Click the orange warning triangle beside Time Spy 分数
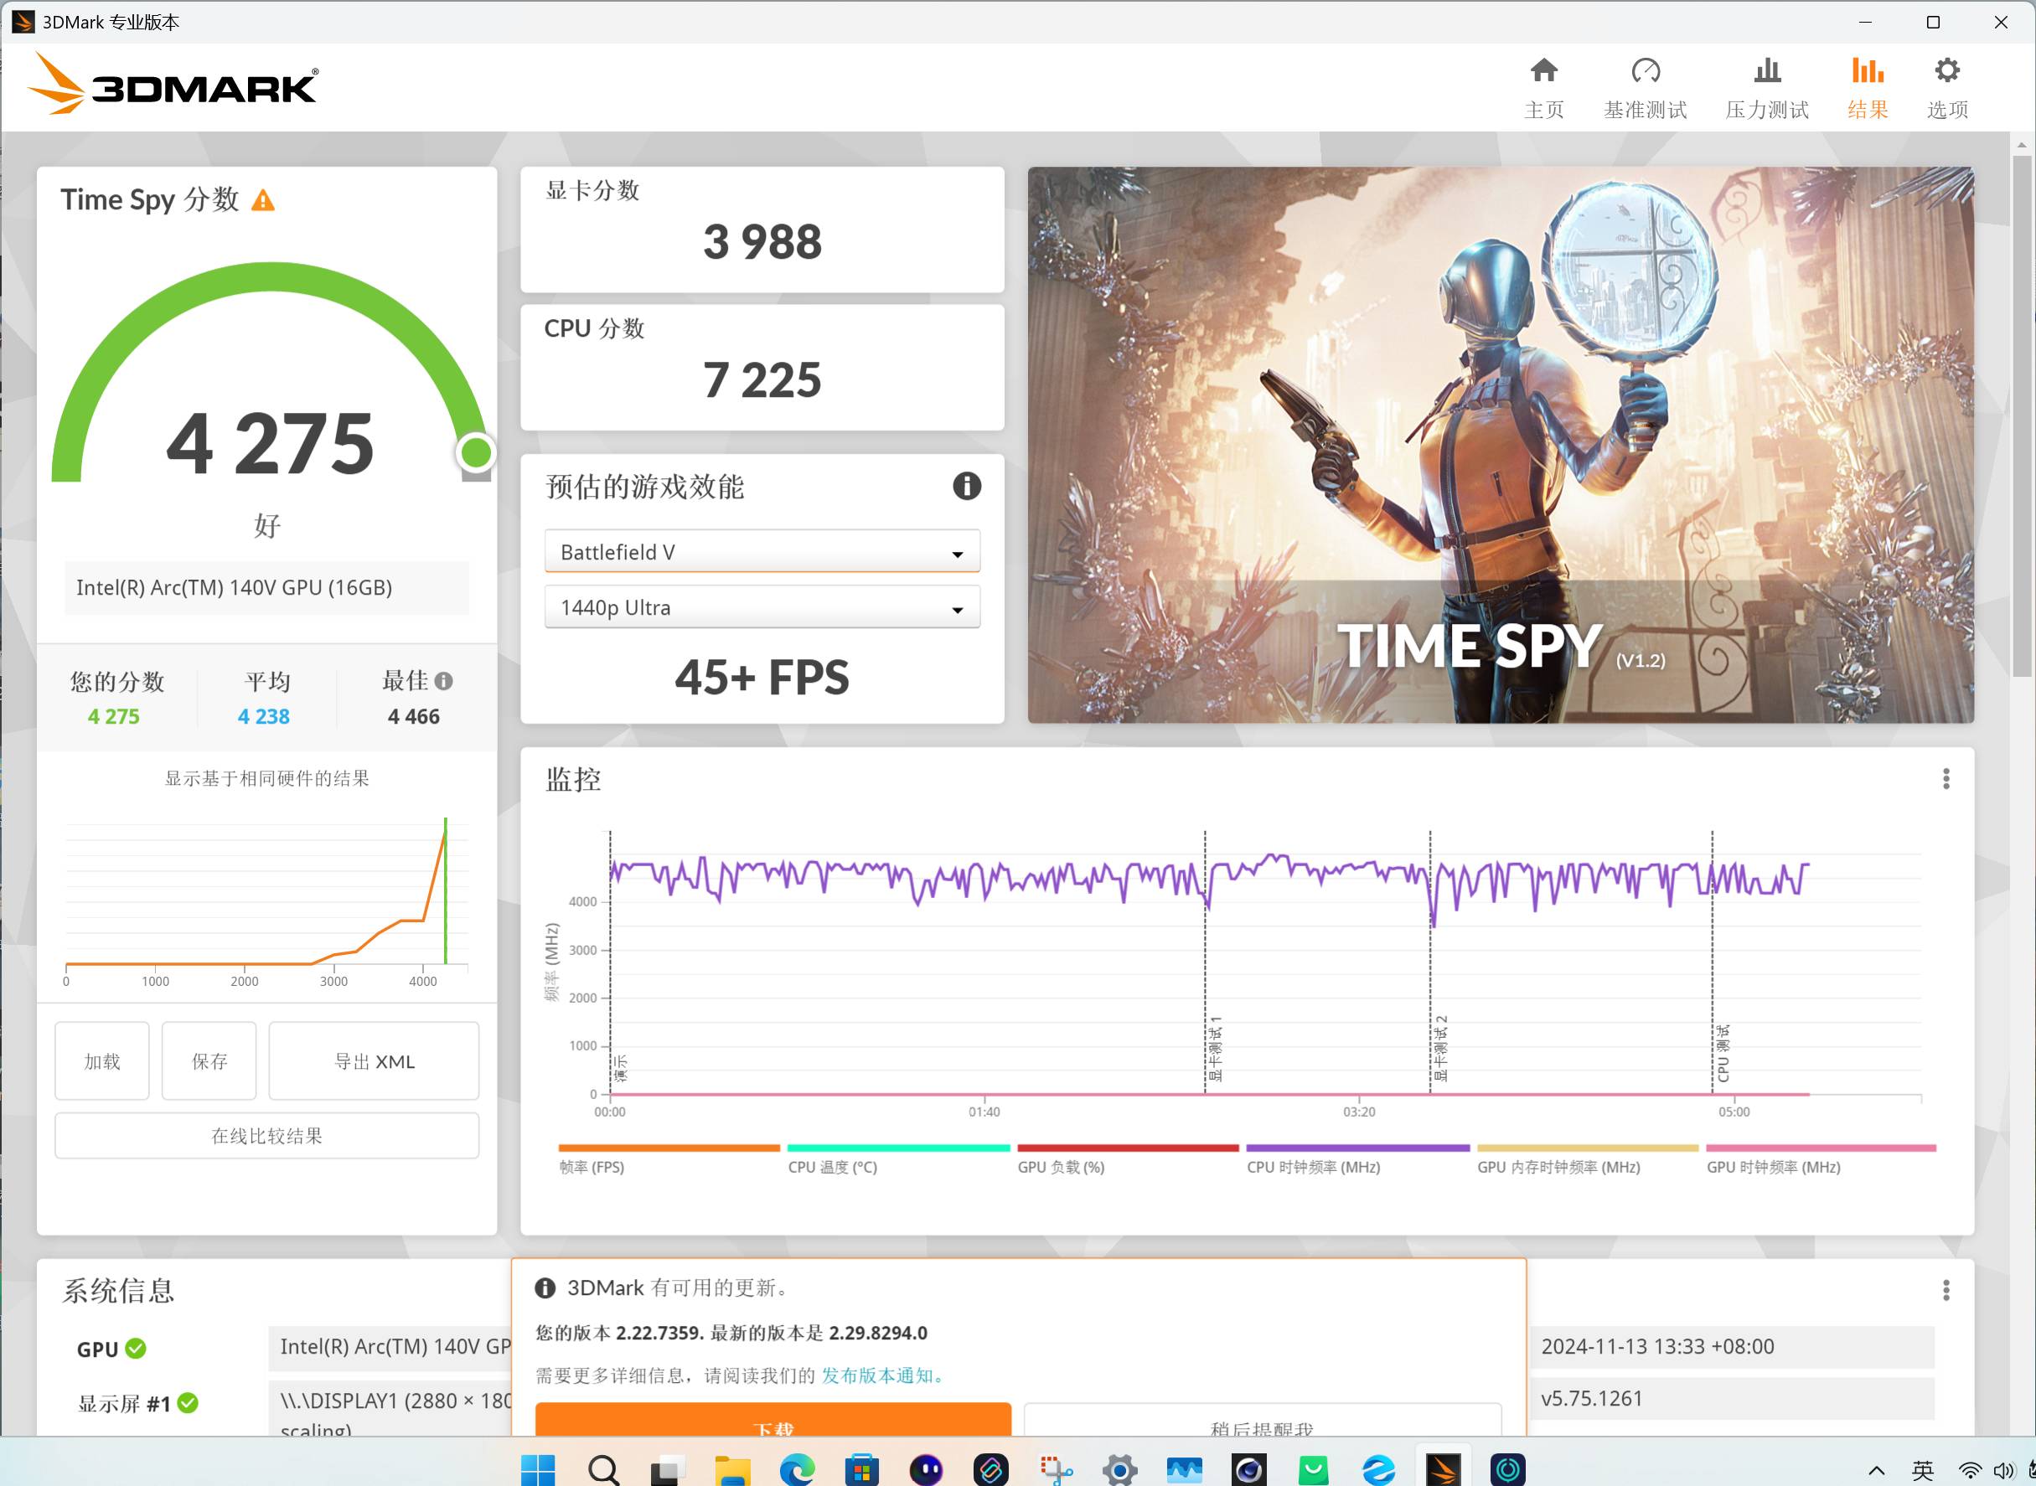This screenshot has width=2036, height=1486. tap(263, 199)
